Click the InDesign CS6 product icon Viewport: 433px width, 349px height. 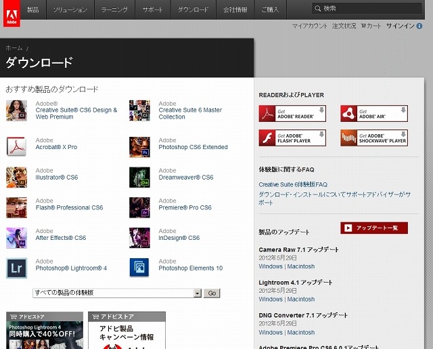tap(140, 238)
